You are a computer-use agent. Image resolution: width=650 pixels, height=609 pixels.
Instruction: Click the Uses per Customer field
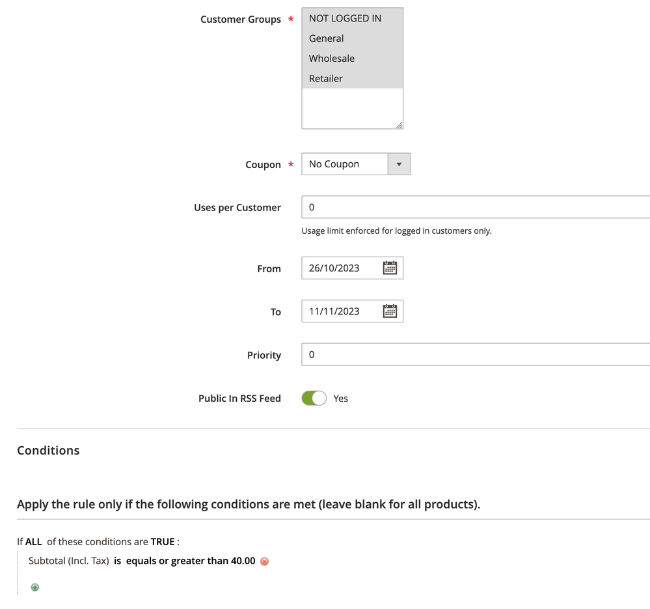click(x=475, y=207)
